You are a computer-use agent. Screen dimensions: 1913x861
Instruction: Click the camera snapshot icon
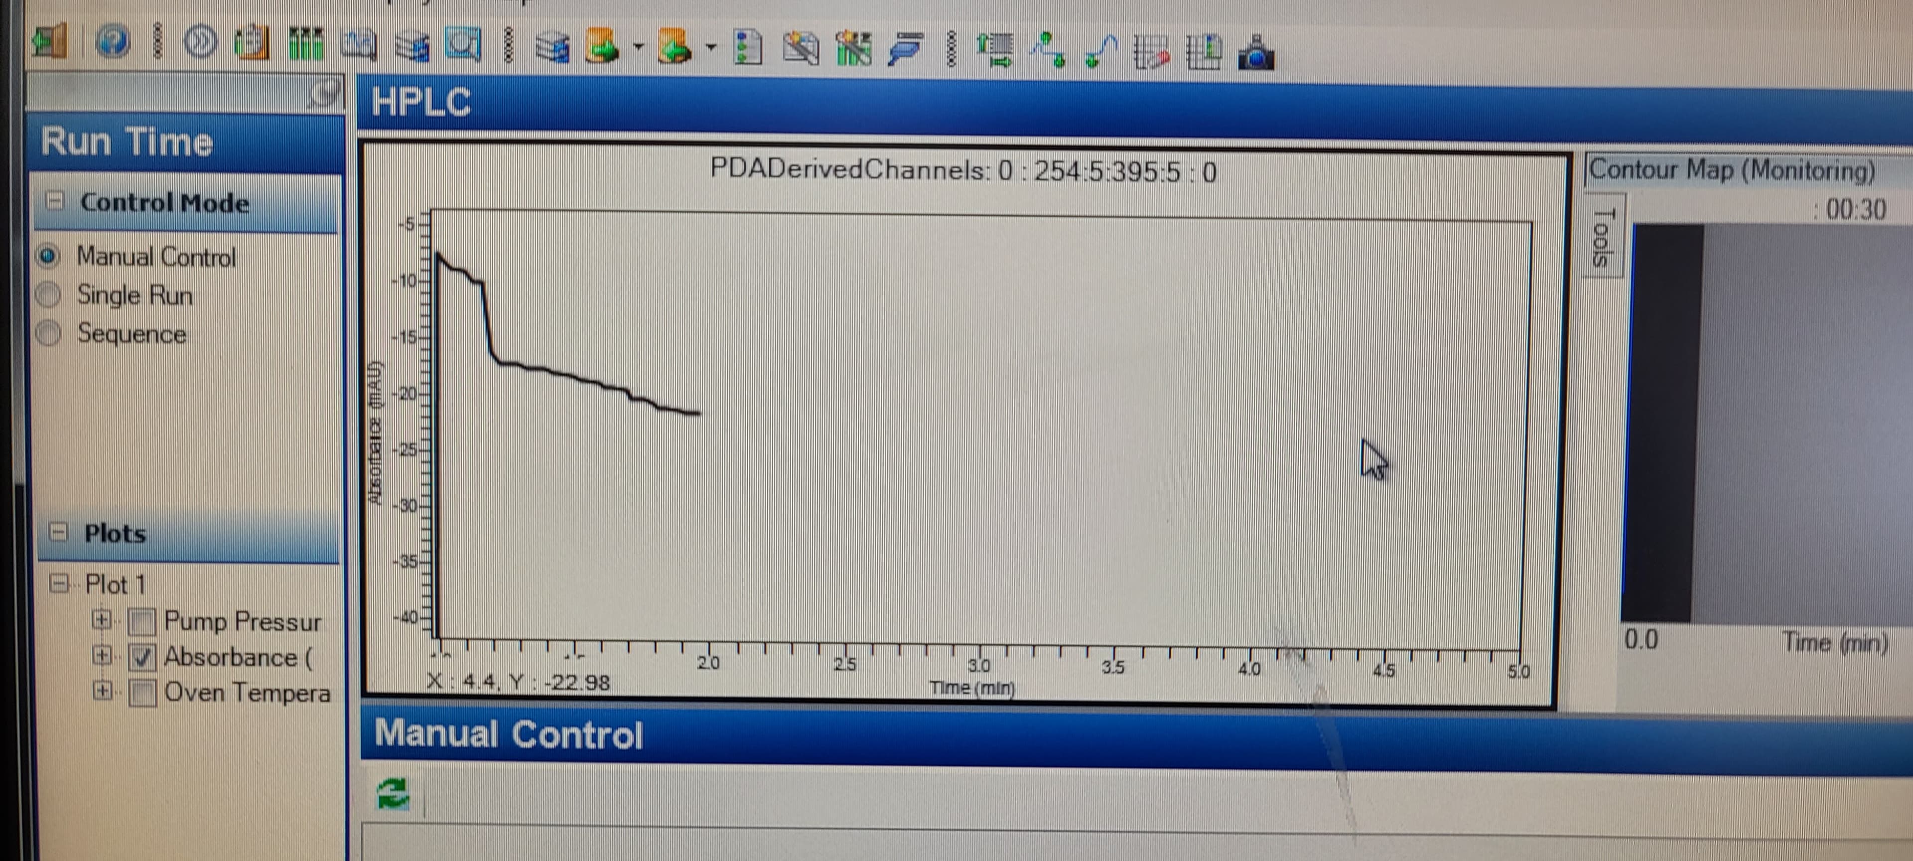1256,53
